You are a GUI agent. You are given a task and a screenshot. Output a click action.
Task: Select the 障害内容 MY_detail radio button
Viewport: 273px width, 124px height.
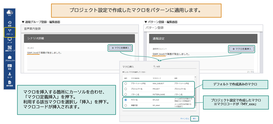pos(126,106)
